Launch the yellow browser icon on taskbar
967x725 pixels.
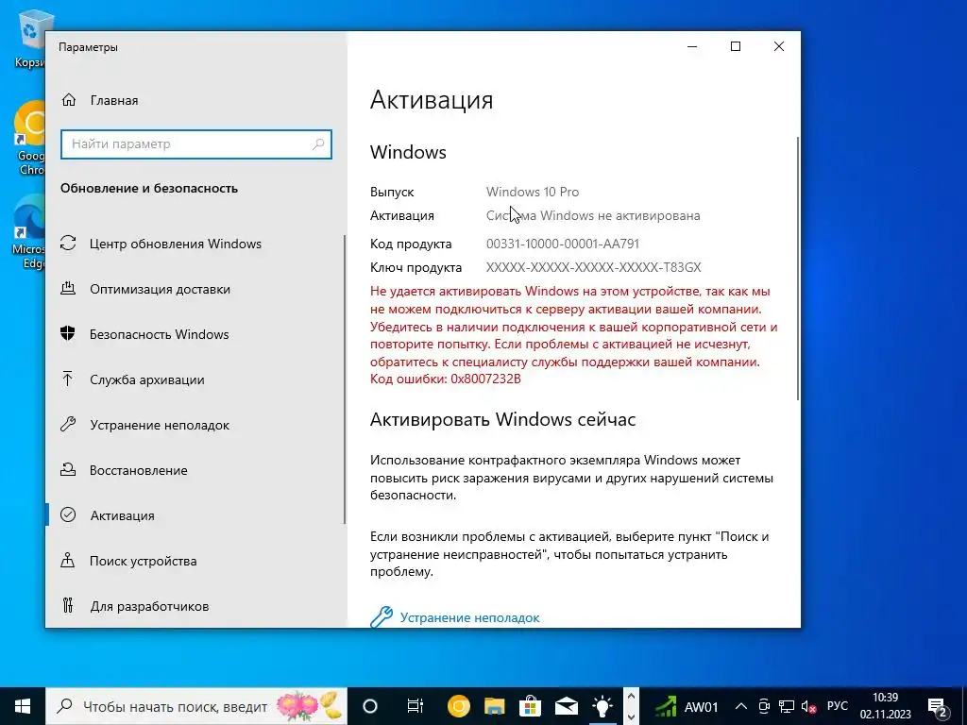[x=459, y=706]
